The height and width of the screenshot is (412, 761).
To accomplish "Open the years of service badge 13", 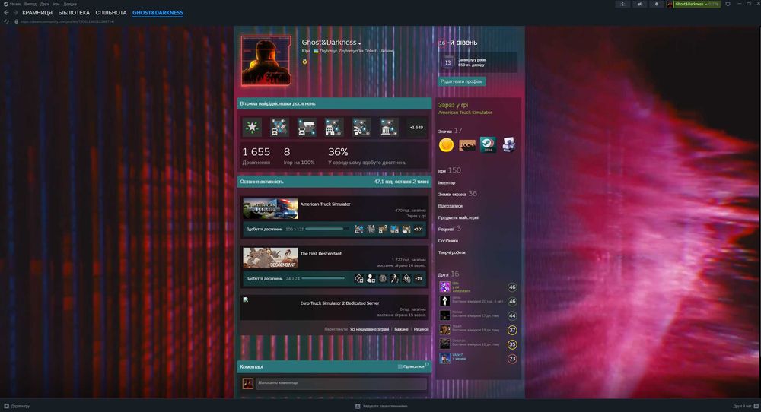I will 447,62.
